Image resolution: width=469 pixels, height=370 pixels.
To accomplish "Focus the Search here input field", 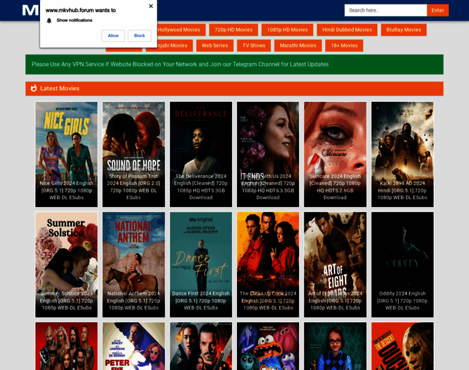I will 386,10.
